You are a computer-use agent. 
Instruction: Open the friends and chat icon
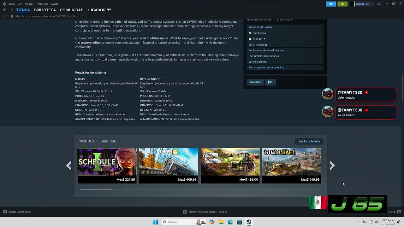399,212
